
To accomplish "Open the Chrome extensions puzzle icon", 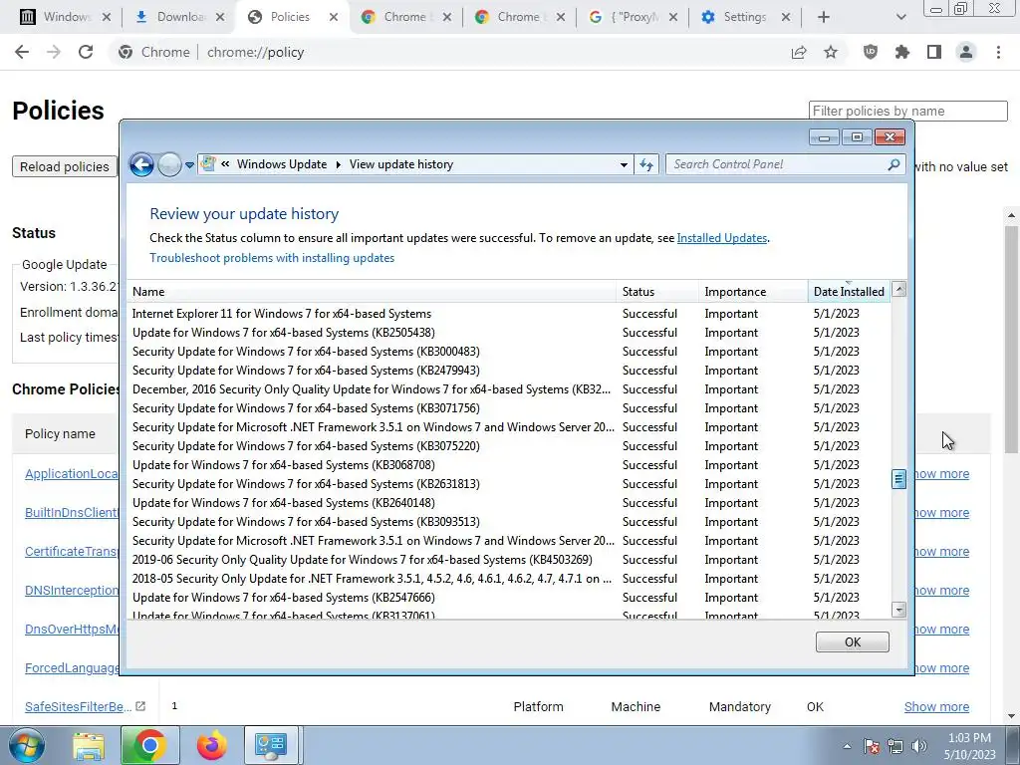I will click(x=902, y=52).
